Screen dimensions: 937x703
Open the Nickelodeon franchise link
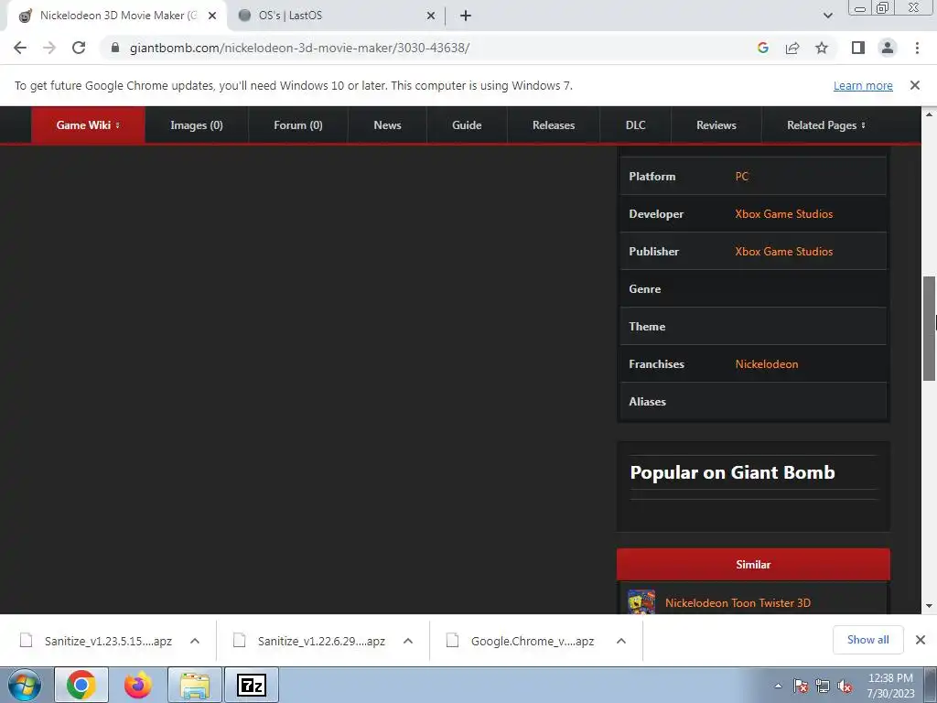[x=766, y=364]
